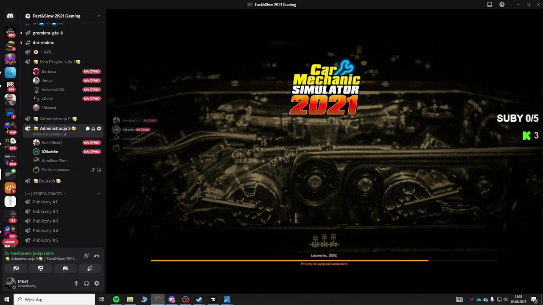Open PiTeR user profile avatar
This screenshot has width=543, height=305.
pyautogui.click(x=10, y=283)
